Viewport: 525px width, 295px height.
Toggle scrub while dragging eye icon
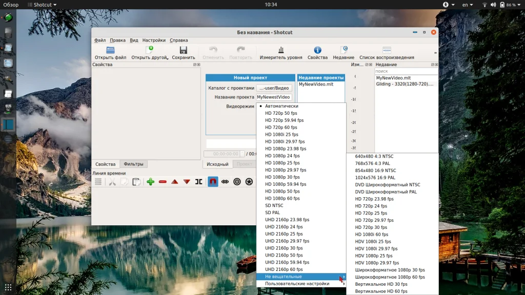(225, 182)
